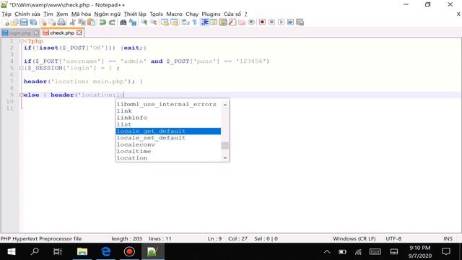Cut selection with the scissors icon
This screenshot has height=260, width=462.
72,22
